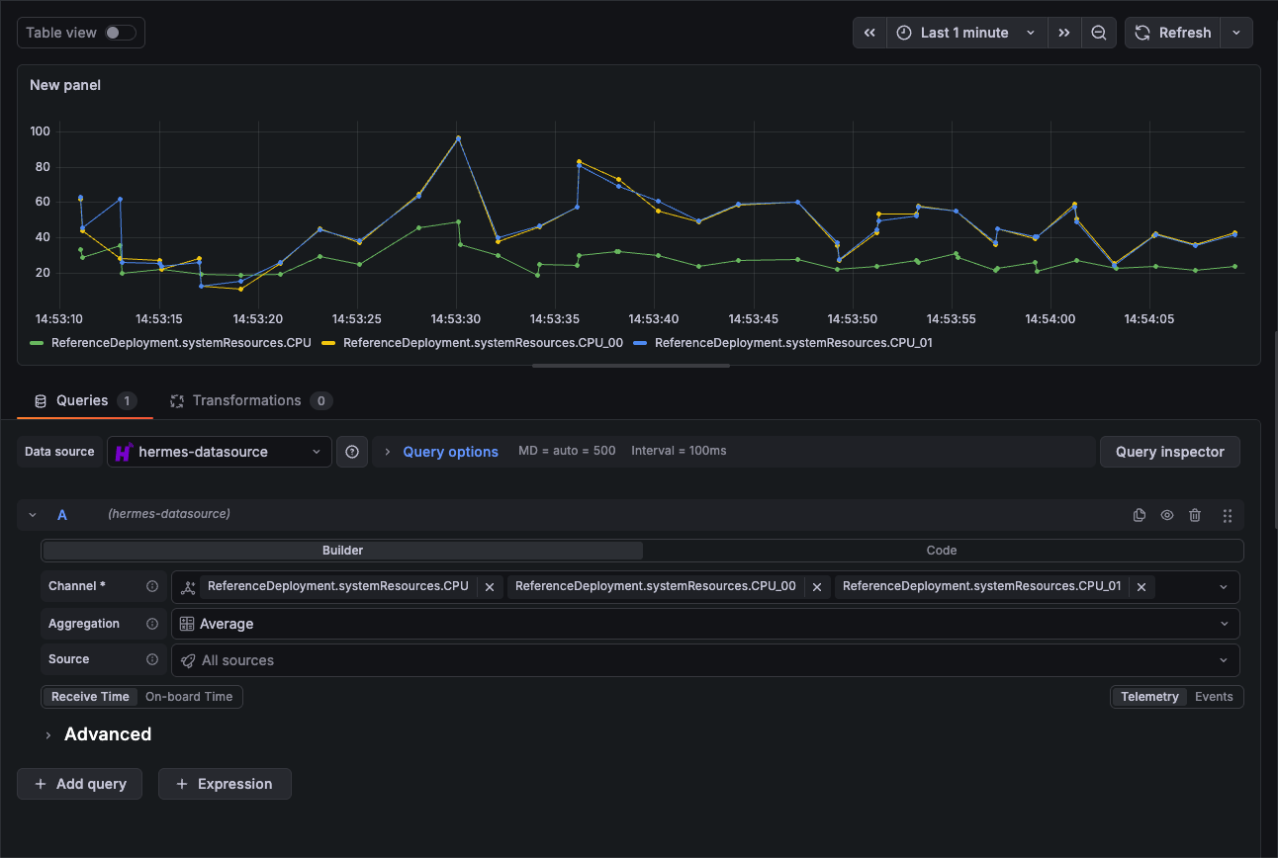Select On-board Time option
The height and width of the screenshot is (858, 1278).
click(x=189, y=697)
